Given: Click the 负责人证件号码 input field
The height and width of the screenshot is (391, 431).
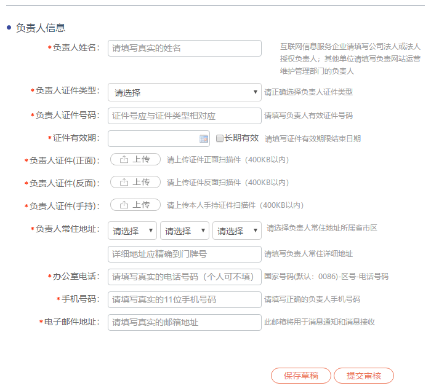Looking at the screenshot, I should [184, 116].
